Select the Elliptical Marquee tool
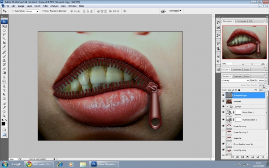The image size is (269, 168). [x=4, y=30]
